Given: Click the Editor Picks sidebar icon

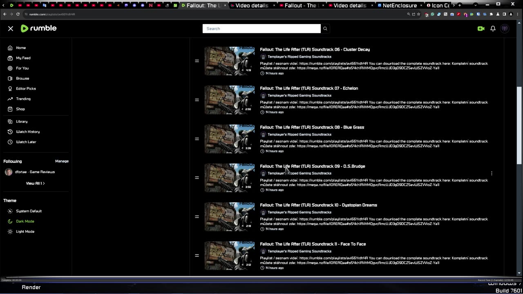Looking at the screenshot, I should pos(10,89).
